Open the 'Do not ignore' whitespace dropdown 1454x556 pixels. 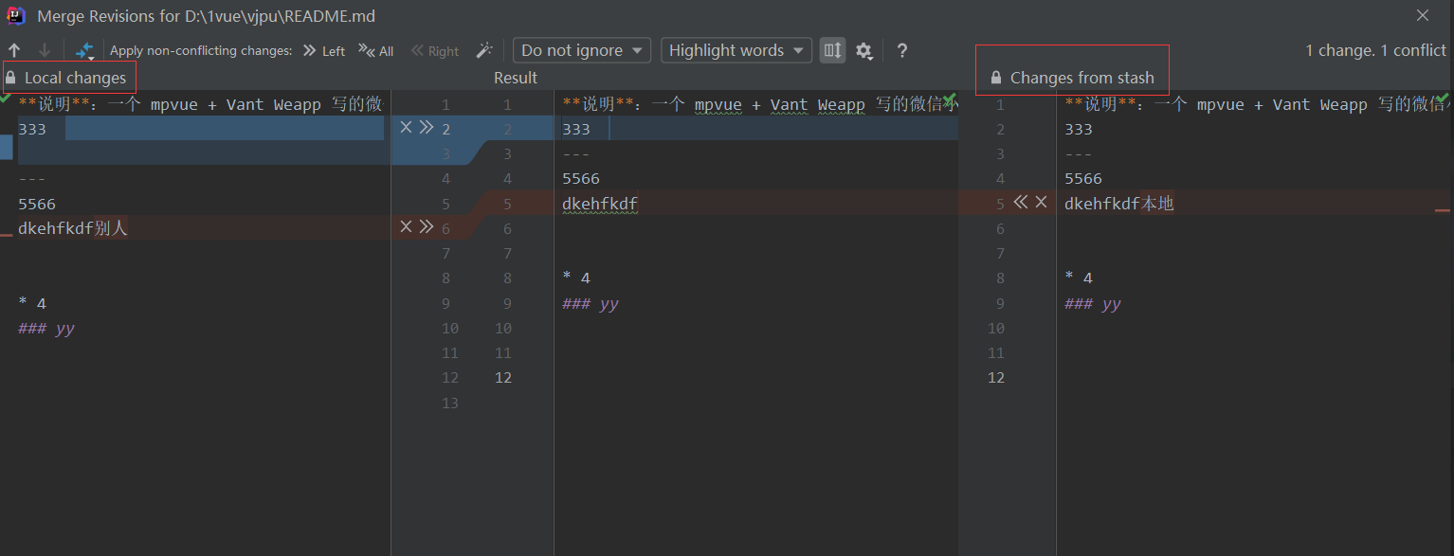tap(582, 50)
